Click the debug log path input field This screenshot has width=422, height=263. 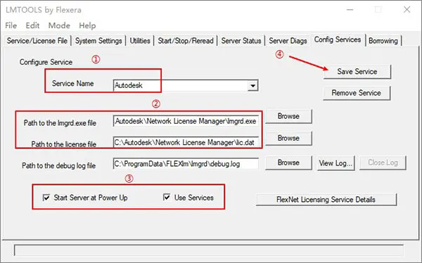[x=186, y=164]
